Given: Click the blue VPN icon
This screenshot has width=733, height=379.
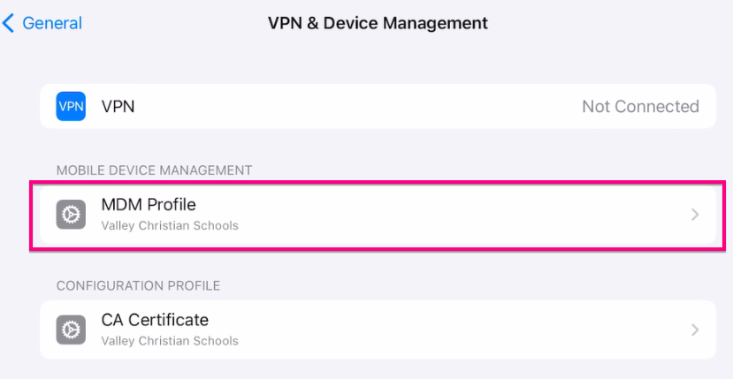Looking at the screenshot, I should pos(71,107).
